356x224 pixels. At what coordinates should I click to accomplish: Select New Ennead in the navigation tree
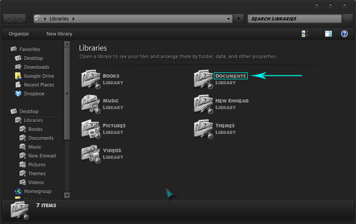tap(42, 156)
